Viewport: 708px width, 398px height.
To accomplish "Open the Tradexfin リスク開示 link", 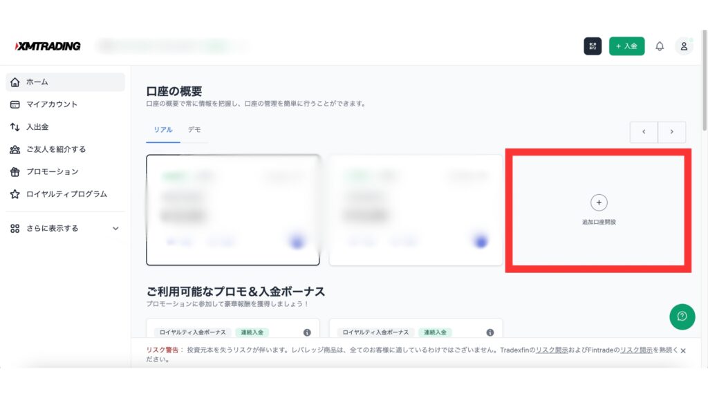I will pos(552,350).
